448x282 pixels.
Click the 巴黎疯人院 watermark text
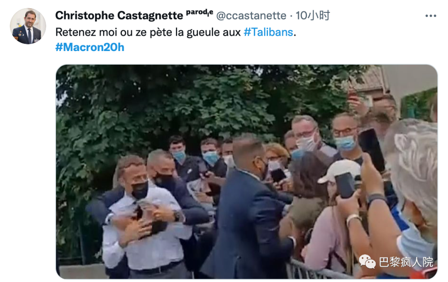point(406,262)
